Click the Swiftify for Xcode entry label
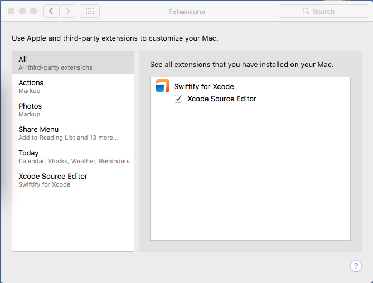 point(204,86)
